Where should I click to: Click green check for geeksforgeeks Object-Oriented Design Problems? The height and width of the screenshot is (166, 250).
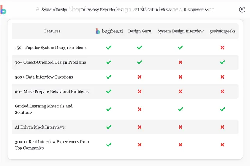(222, 62)
